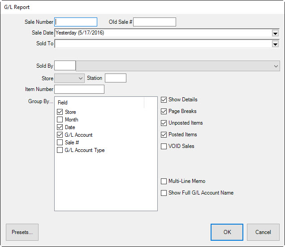Image resolution: width=285 pixels, height=247 pixels.
Task: Uncheck the Posted Items checkbox
Action: tap(164, 134)
